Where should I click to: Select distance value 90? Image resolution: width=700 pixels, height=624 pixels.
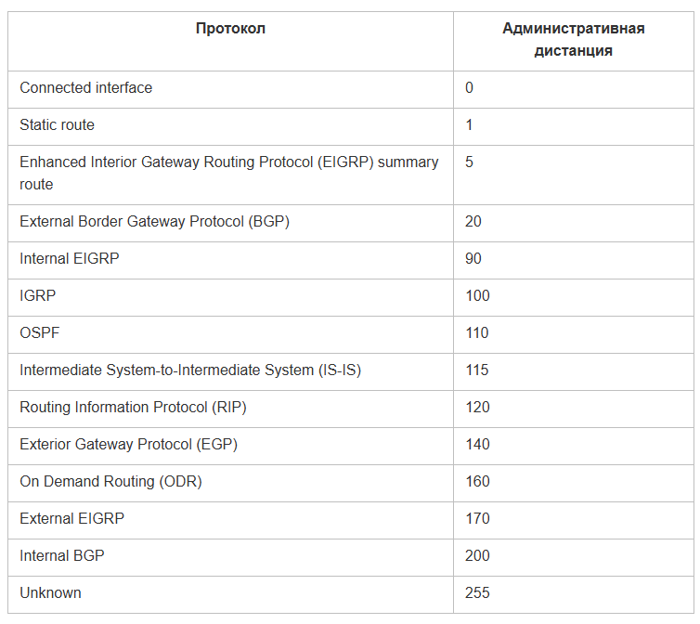coord(473,259)
